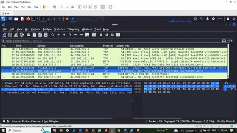
Task: Launch Kali terminal emulator panel icon
Action: tap(33, 19)
